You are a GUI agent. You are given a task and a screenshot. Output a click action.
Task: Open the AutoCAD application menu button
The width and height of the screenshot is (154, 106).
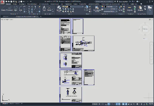[2, 2]
